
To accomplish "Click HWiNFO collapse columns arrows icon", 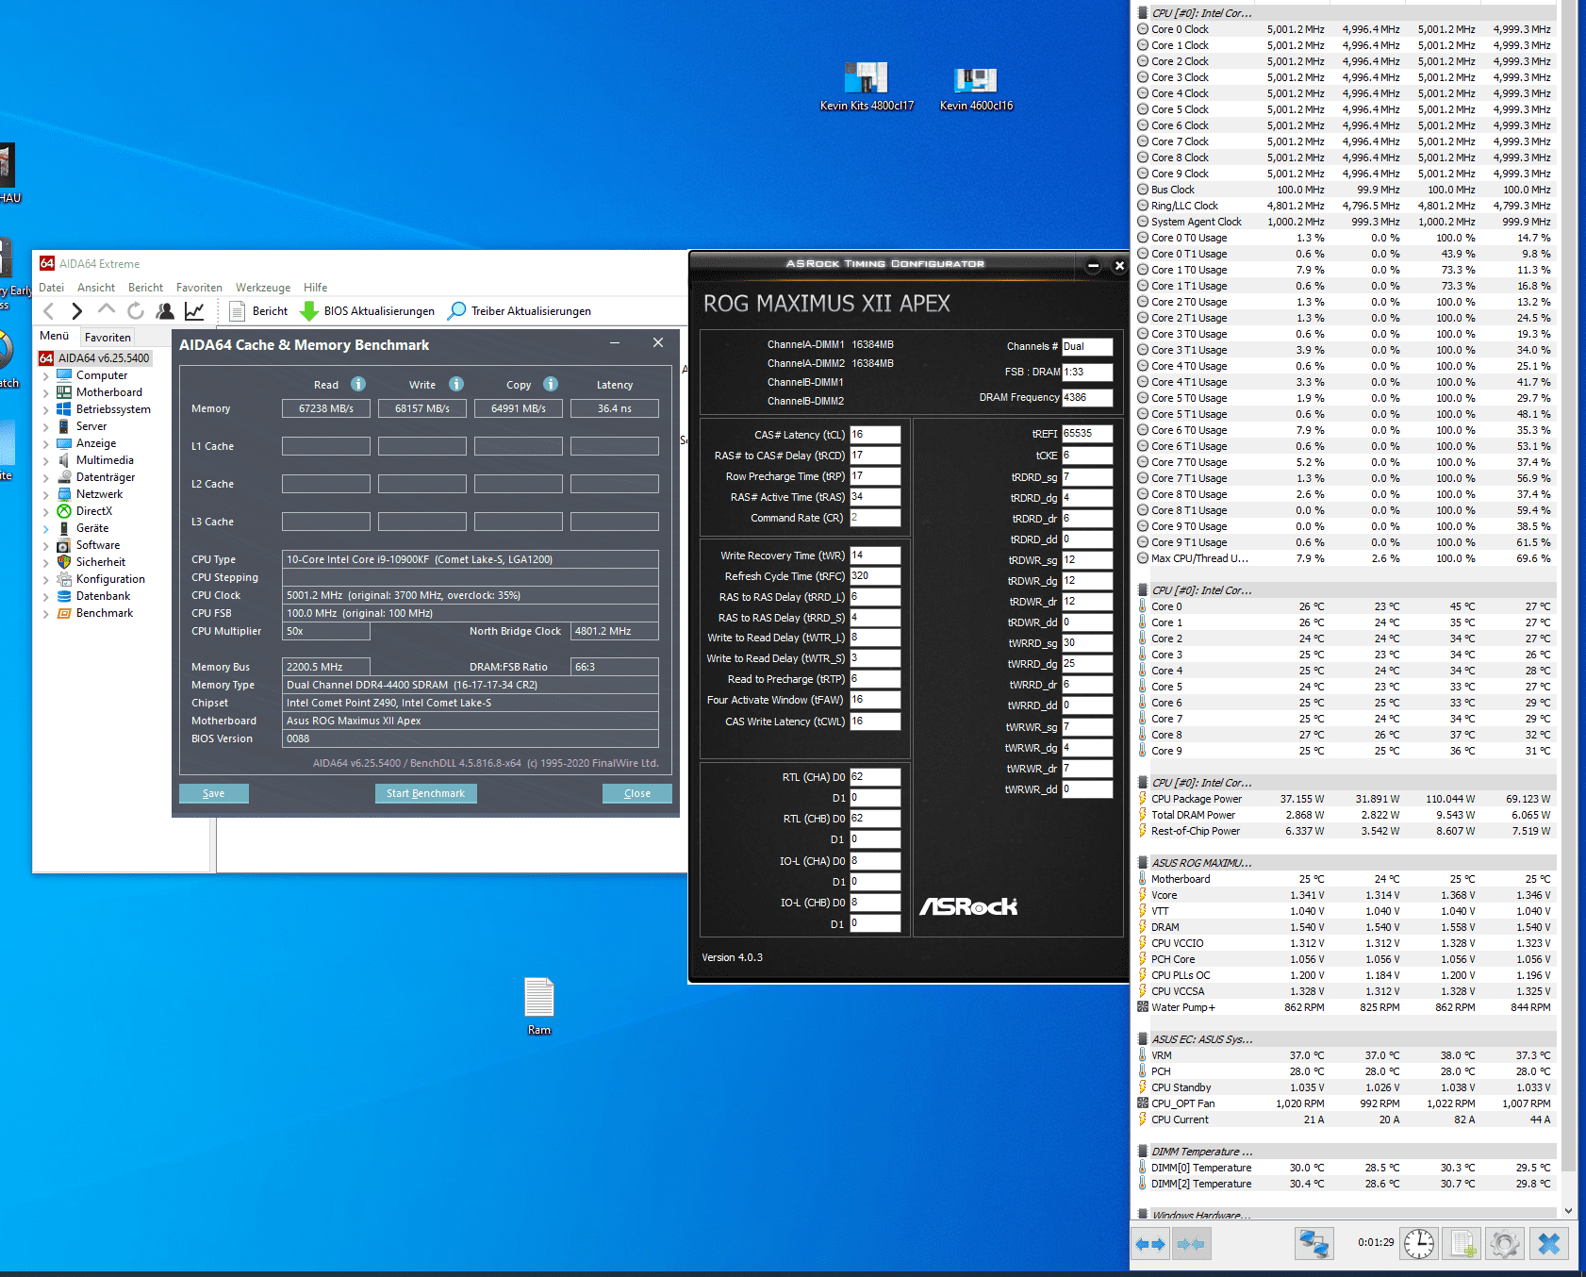I will click(x=1191, y=1245).
